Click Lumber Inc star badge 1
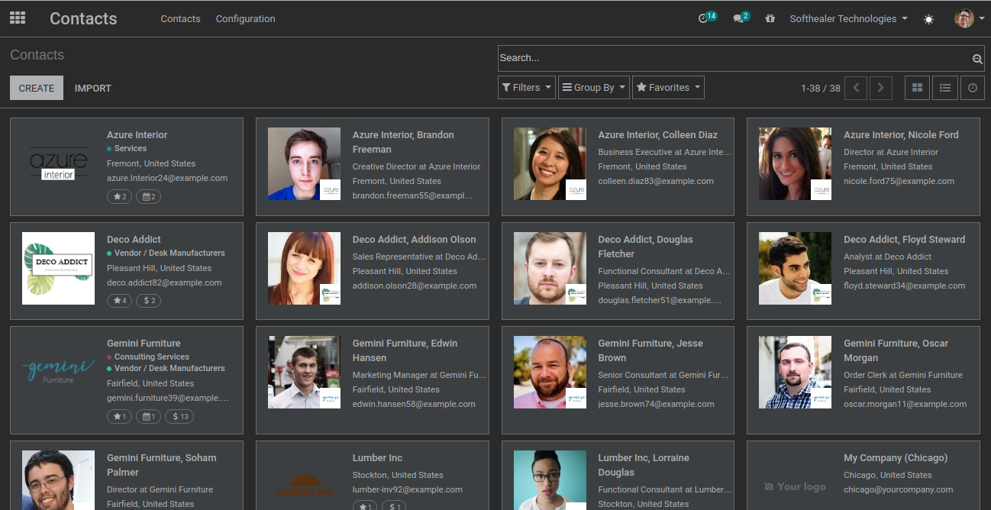This screenshot has height=510, width=991. [x=365, y=507]
